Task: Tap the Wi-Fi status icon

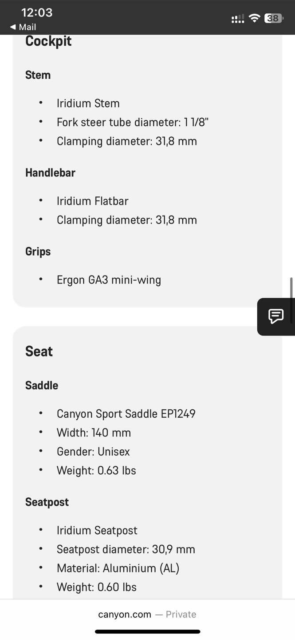Action: [255, 18]
